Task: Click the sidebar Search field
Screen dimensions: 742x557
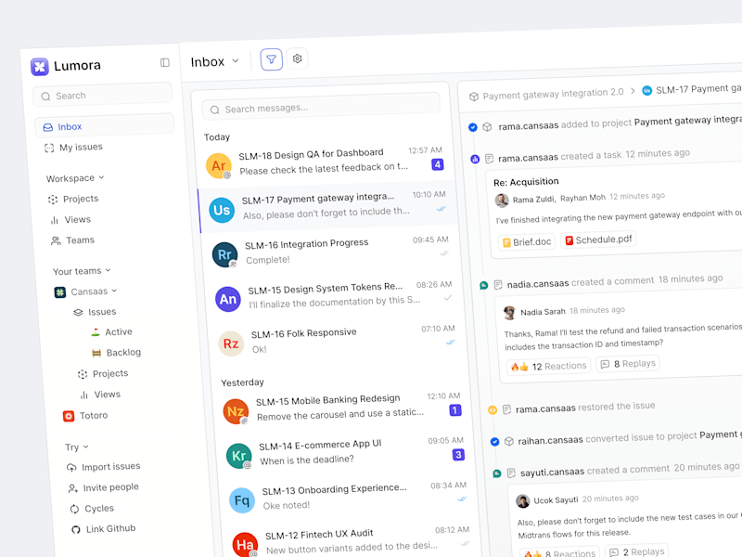Action: 102,95
